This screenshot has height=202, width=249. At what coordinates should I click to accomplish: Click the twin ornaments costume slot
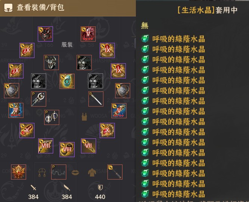coord(52,117)
